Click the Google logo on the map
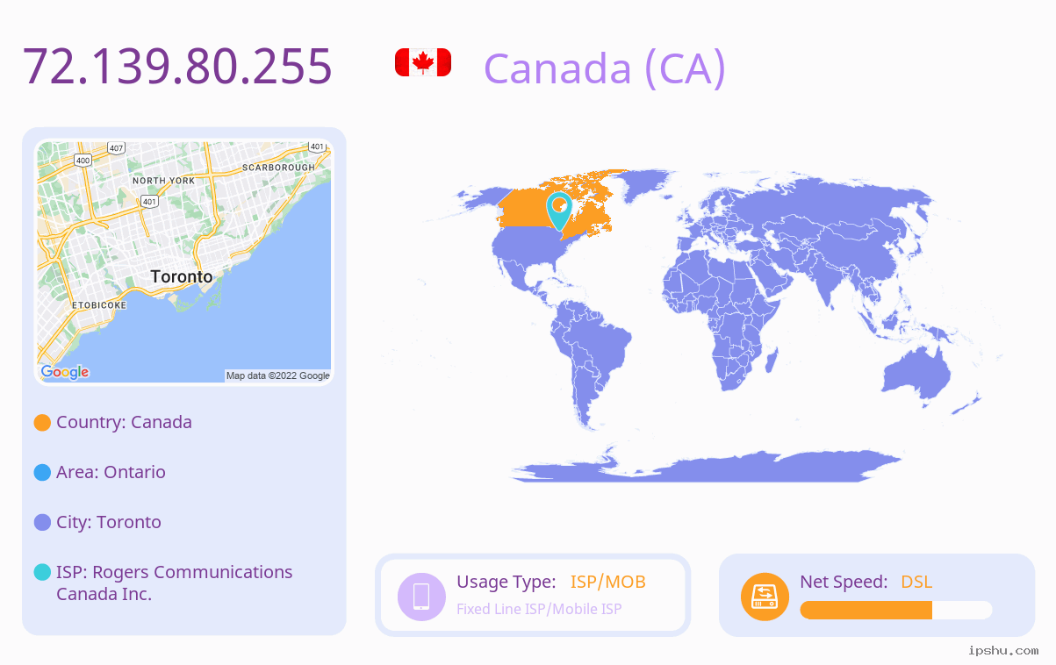Image resolution: width=1056 pixels, height=665 pixels. tap(65, 372)
